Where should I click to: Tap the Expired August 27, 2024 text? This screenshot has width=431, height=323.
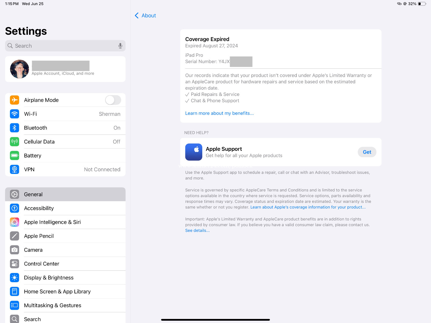tap(211, 46)
